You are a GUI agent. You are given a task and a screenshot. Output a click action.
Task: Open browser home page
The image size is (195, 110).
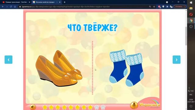[x=15, y=7]
